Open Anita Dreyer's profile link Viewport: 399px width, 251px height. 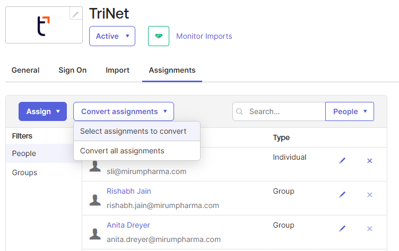point(128,225)
